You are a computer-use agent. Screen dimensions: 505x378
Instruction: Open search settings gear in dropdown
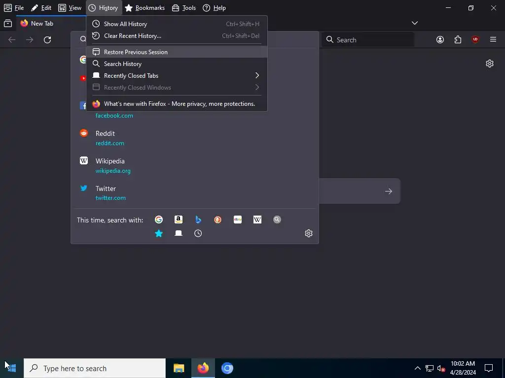click(x=309, y=233)
